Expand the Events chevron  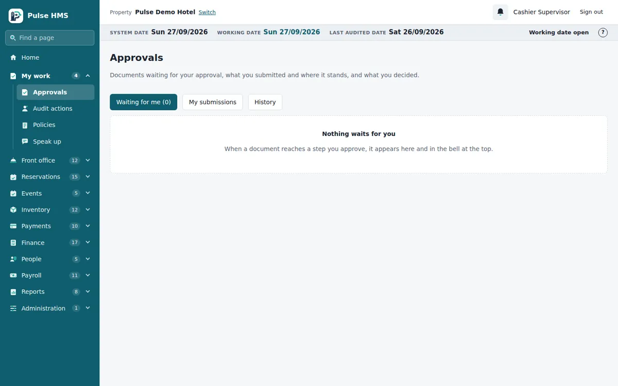coord(88,193)
